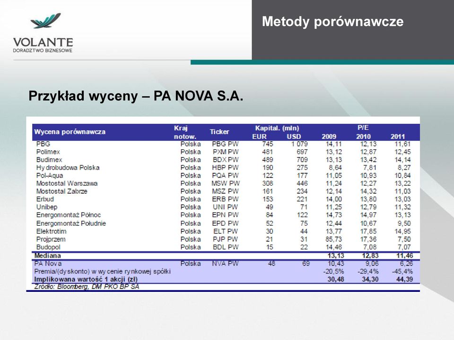The height and width of the screenshot is (340, 454).
Task: Select the 'Energomontaż Północ' row name
Action: tap(69, 215)
